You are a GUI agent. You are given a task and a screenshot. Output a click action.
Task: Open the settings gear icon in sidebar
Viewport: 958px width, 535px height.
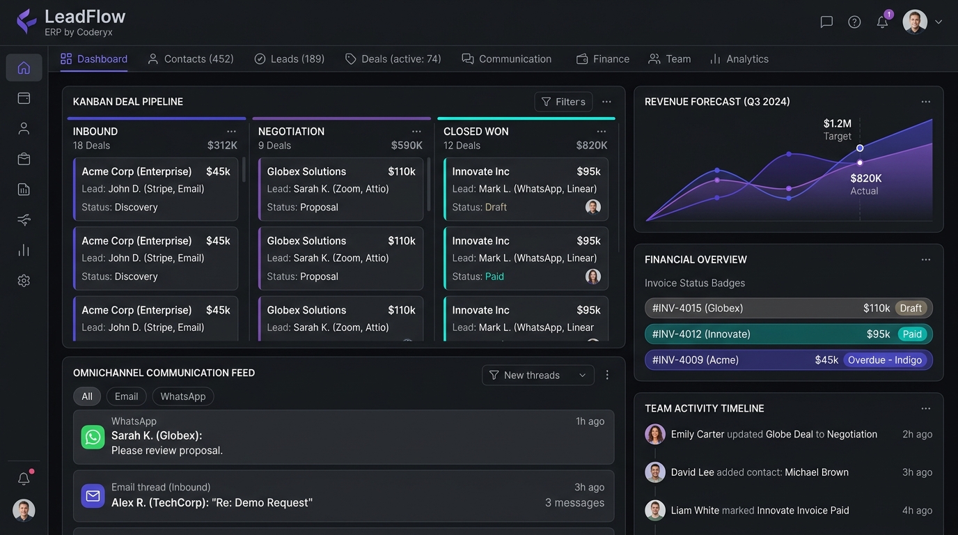tap(24, 281)
